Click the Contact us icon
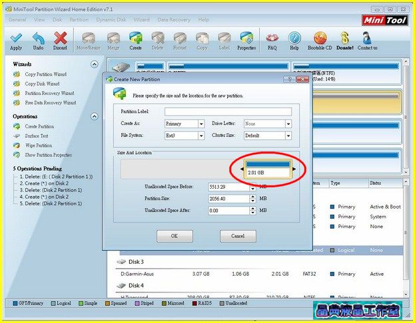Image resolution: width=415 pixels, height=323 pixels. click(x=367, y=38)
